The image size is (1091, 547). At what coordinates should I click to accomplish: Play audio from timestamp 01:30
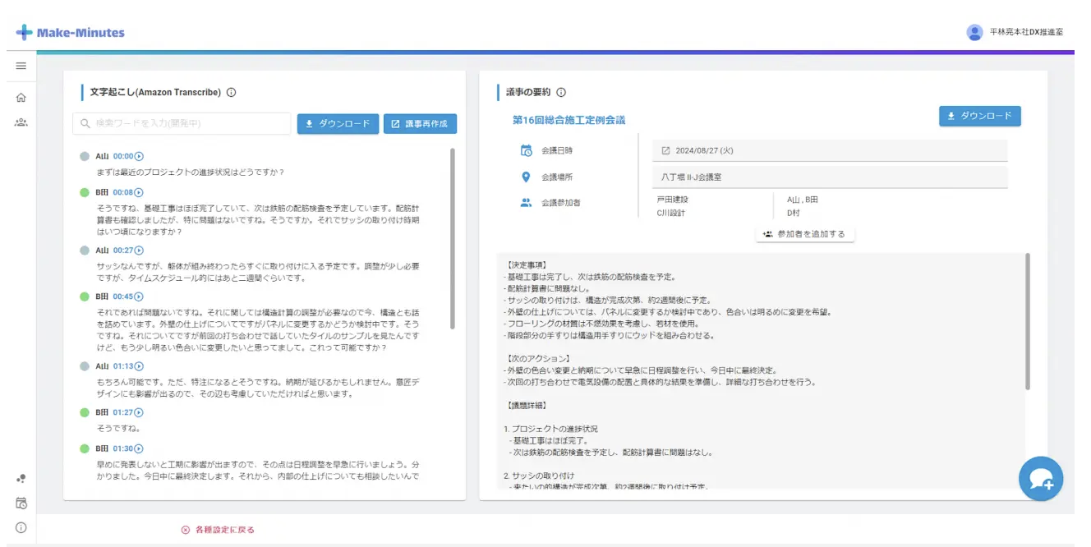139,448
